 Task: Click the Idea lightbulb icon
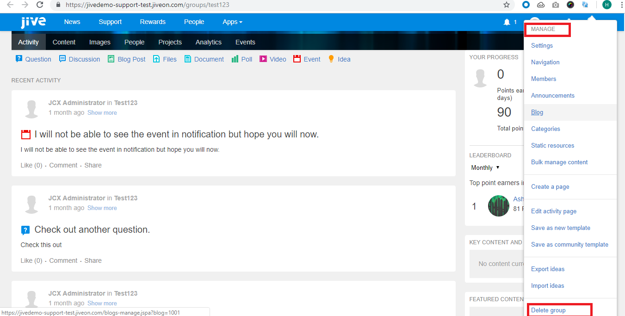[331, 59]
